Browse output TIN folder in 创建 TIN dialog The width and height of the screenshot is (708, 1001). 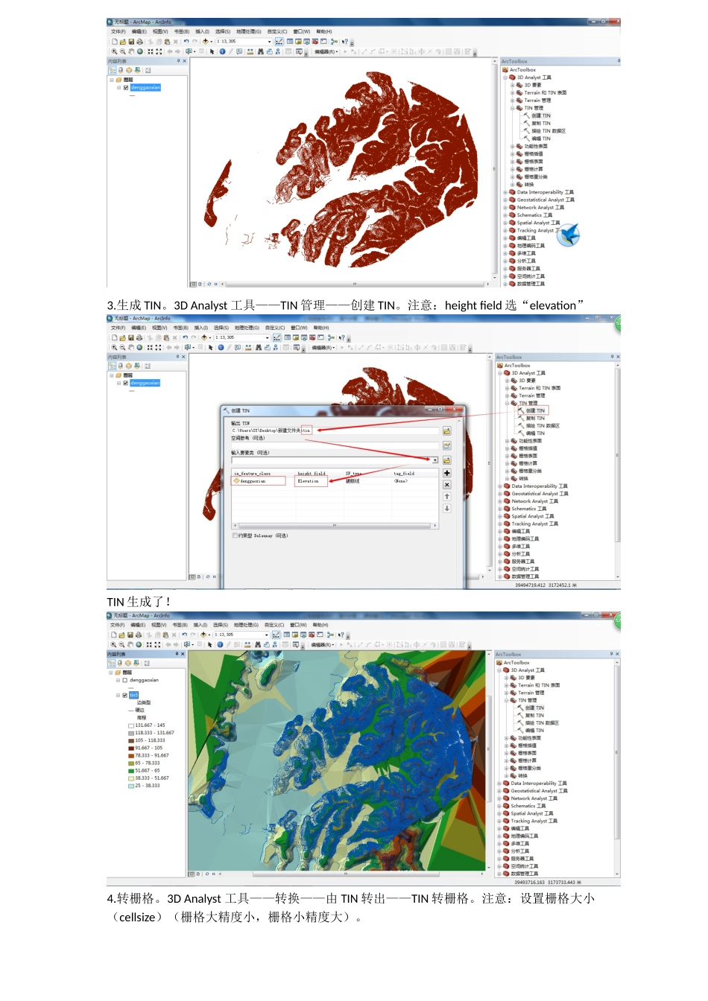[446, 430]
